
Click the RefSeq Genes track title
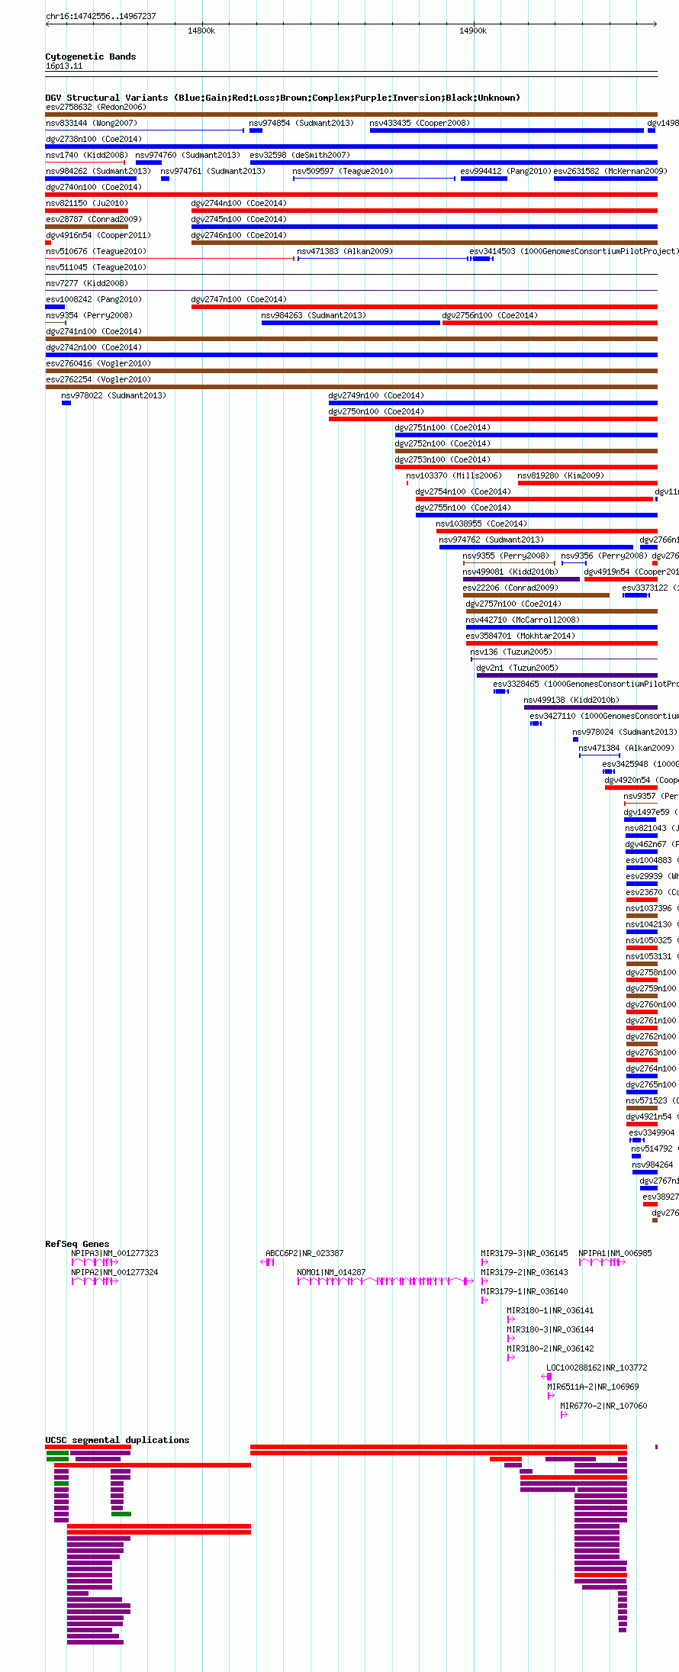pyautogui.click(x=77, y=1244)
